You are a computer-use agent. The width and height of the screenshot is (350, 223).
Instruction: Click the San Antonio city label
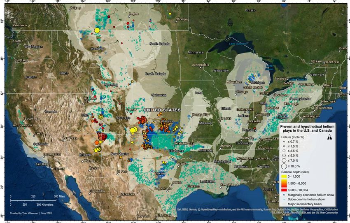(x=163, y=189)
